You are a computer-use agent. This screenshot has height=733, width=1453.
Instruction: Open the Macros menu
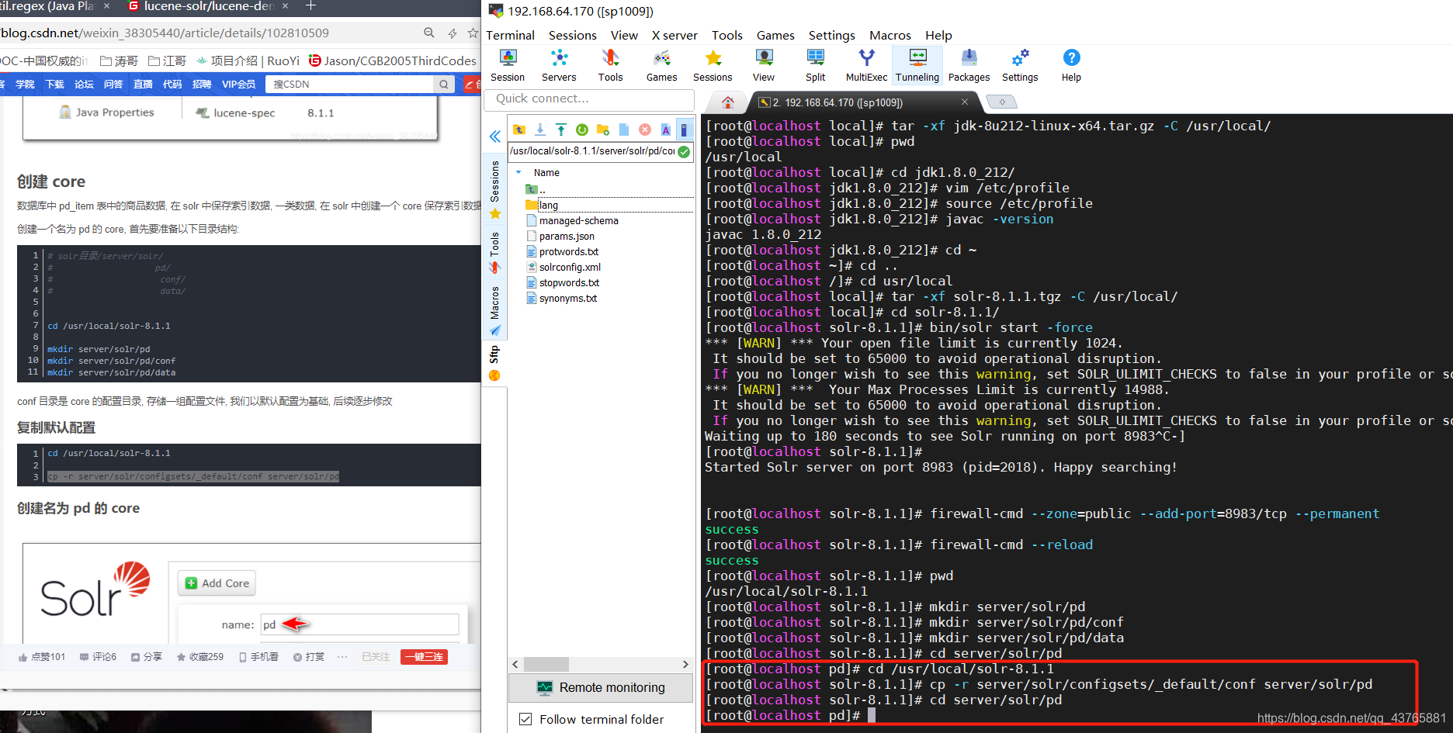(x=890, y=35)
